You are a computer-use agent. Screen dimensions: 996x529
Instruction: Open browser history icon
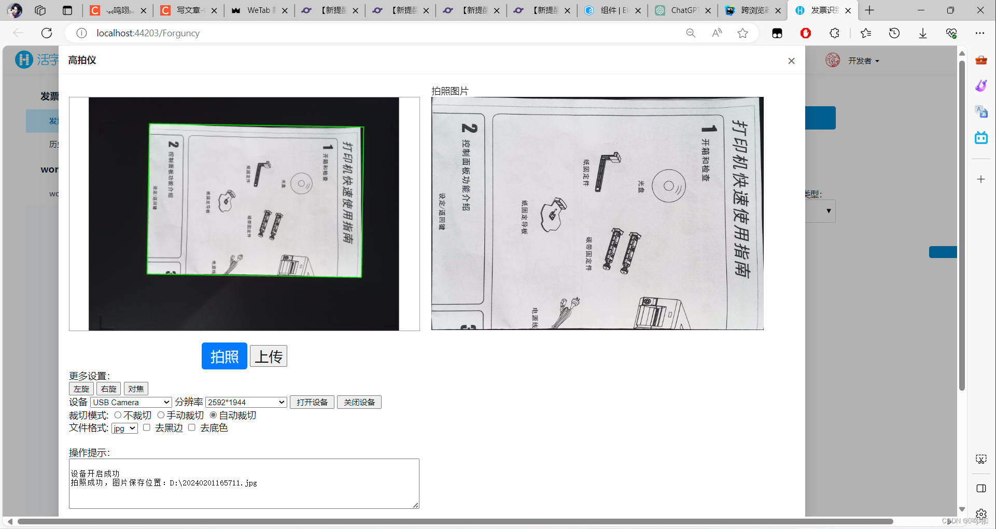[x=894, y=33]
